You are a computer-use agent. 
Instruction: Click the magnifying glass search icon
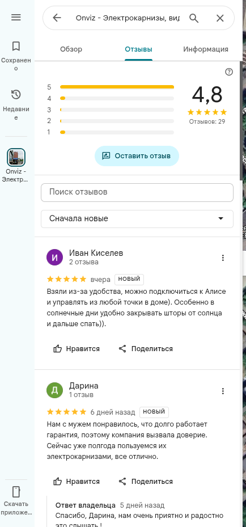tap(194, 18)
